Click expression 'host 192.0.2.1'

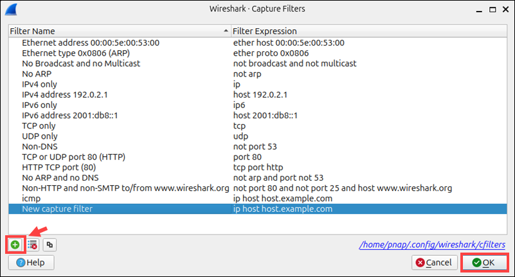coord(260,94)
